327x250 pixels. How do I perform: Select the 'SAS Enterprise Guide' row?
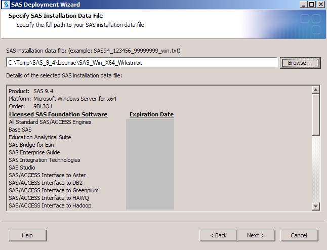pyautogui.click(x=34, y=152)
